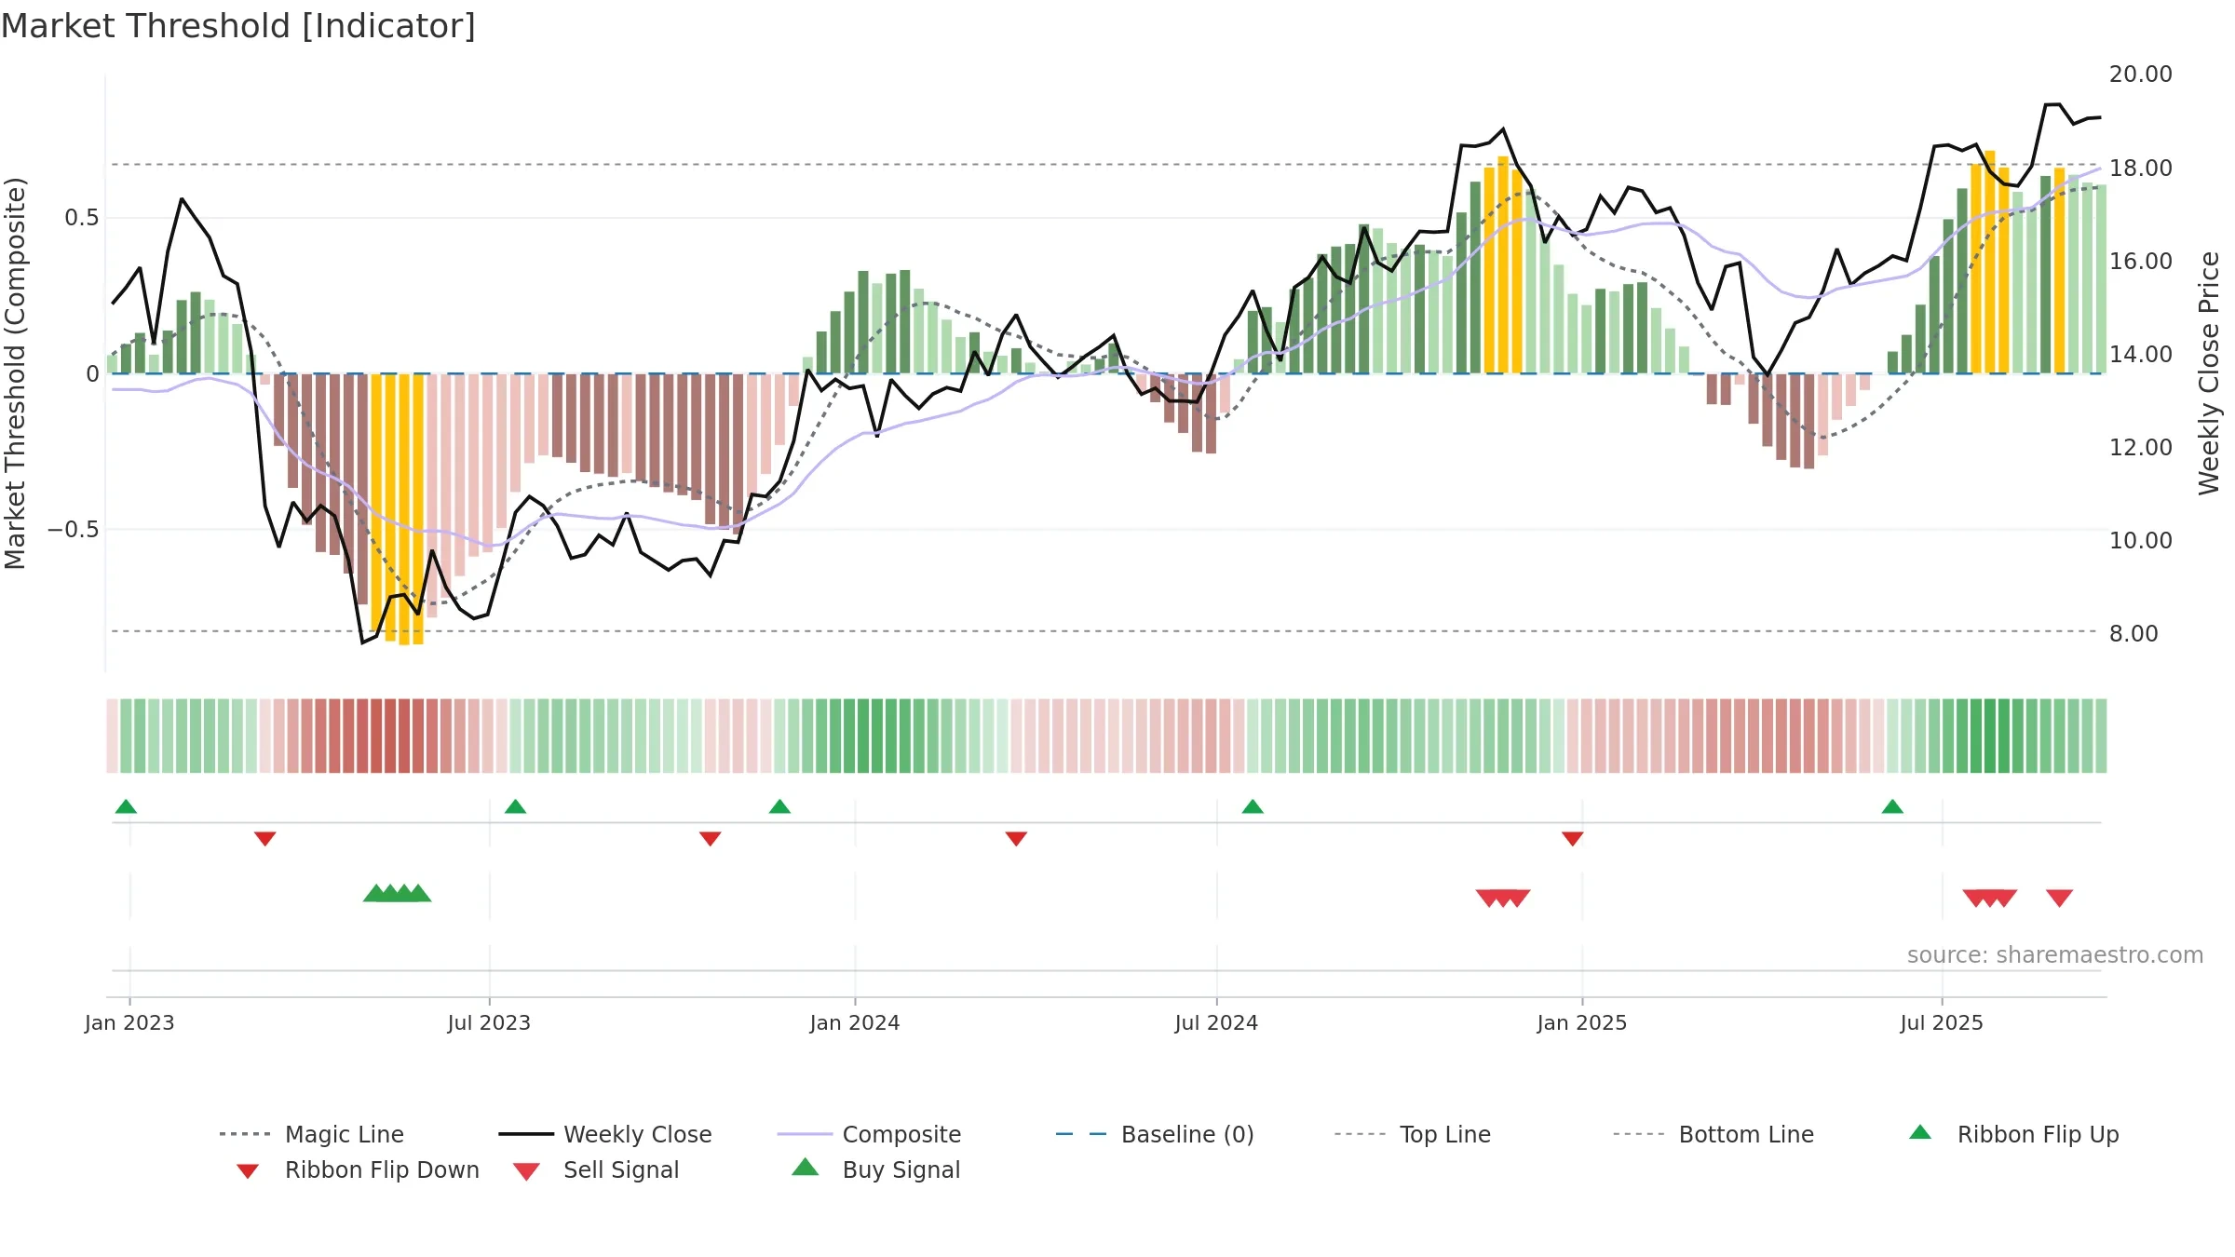The height and width of the screenshot is (1257, 2235).
Task: Click the 18.00 price axis tick
Action: pos(2141,169)
